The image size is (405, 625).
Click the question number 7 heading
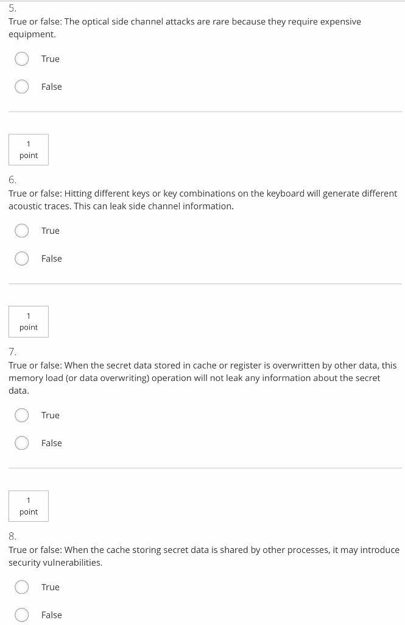tap(12, 352)
